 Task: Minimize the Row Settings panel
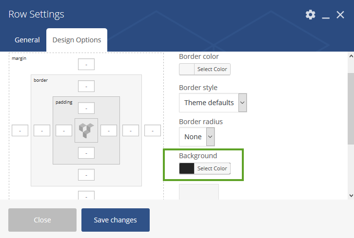click(x=326, y=15)
